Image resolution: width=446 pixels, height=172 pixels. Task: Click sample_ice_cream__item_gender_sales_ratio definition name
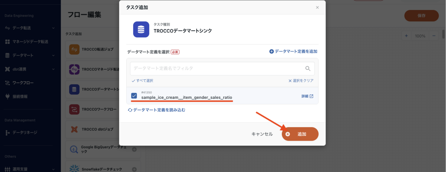[x=187, y=98]
